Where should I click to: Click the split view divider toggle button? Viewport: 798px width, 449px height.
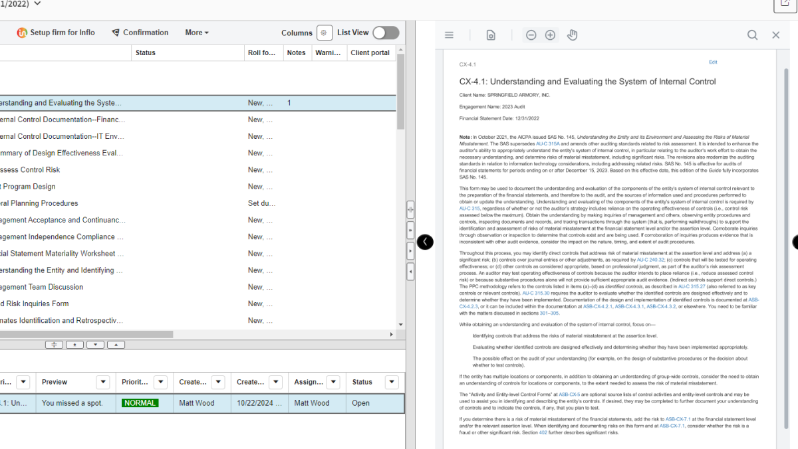[410, 209]
